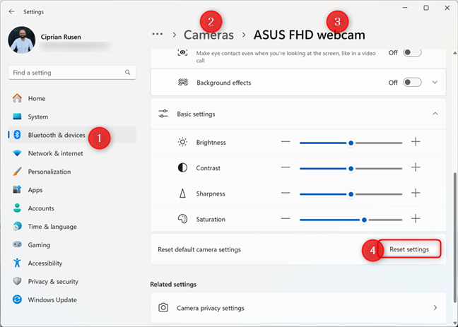Go to Windows Update
This screenshot has width=458, height=327.
[x=72, y=300]
